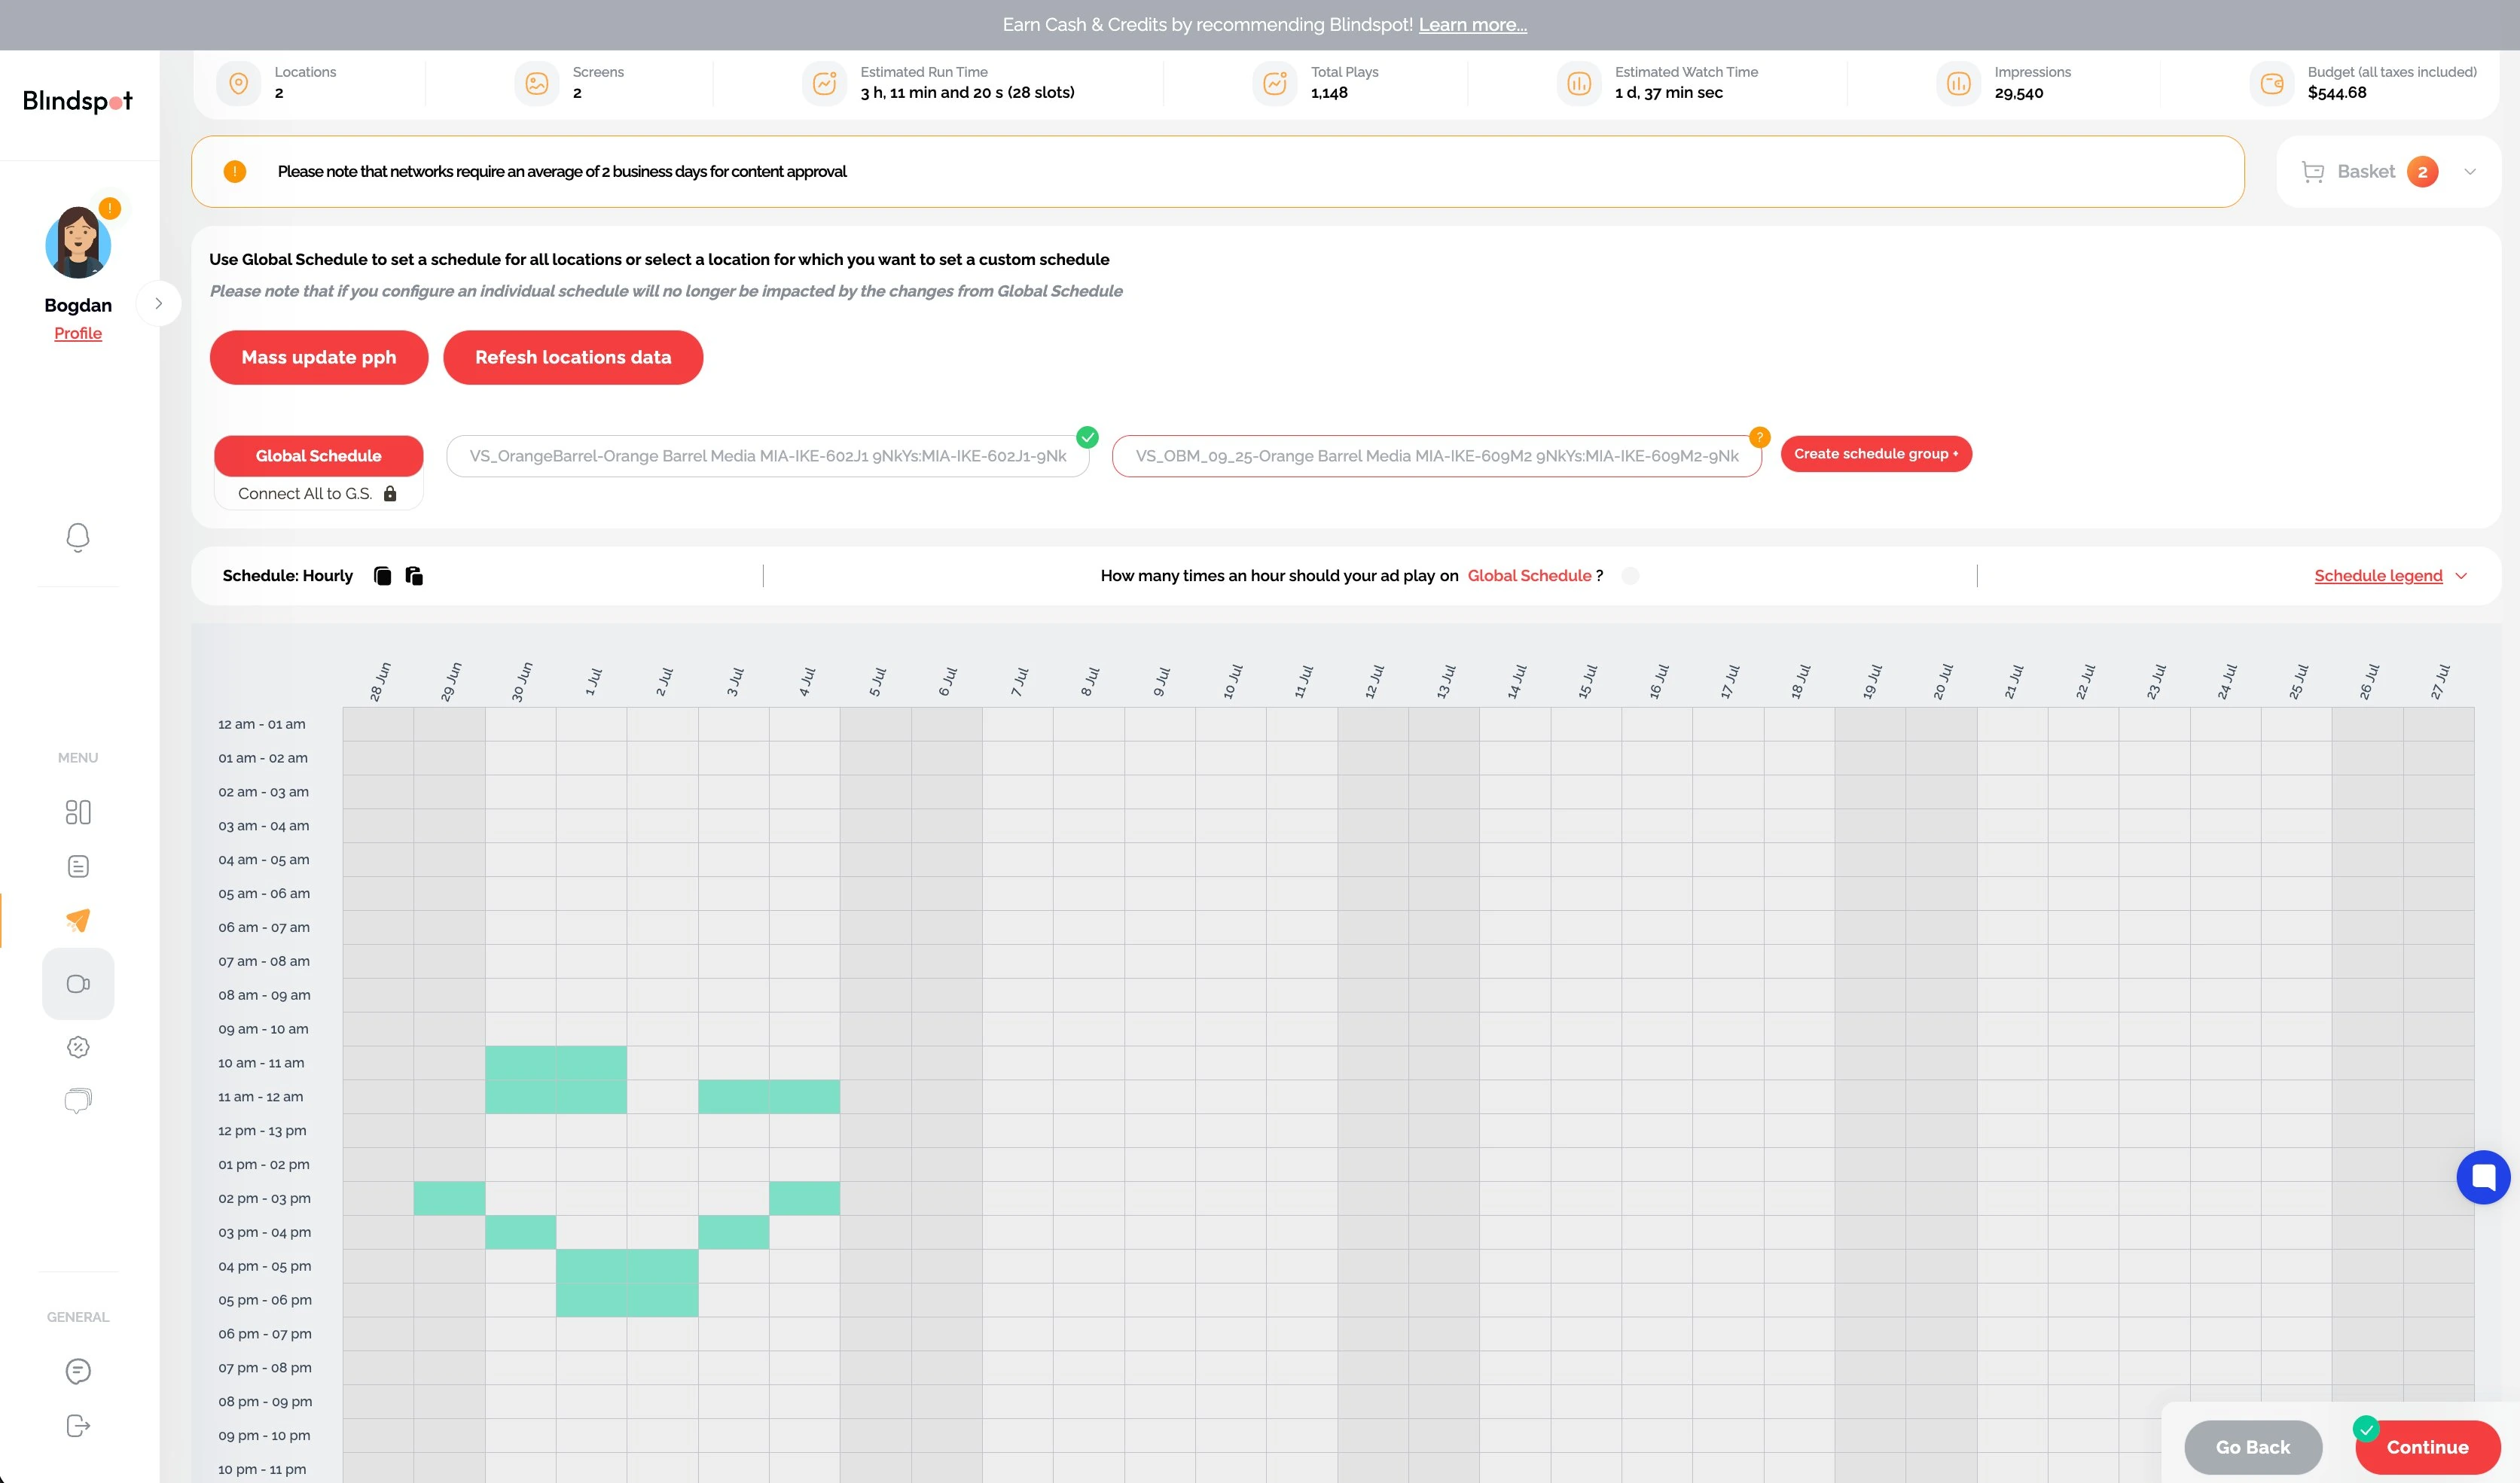Click Create schedule group button

1876,455
